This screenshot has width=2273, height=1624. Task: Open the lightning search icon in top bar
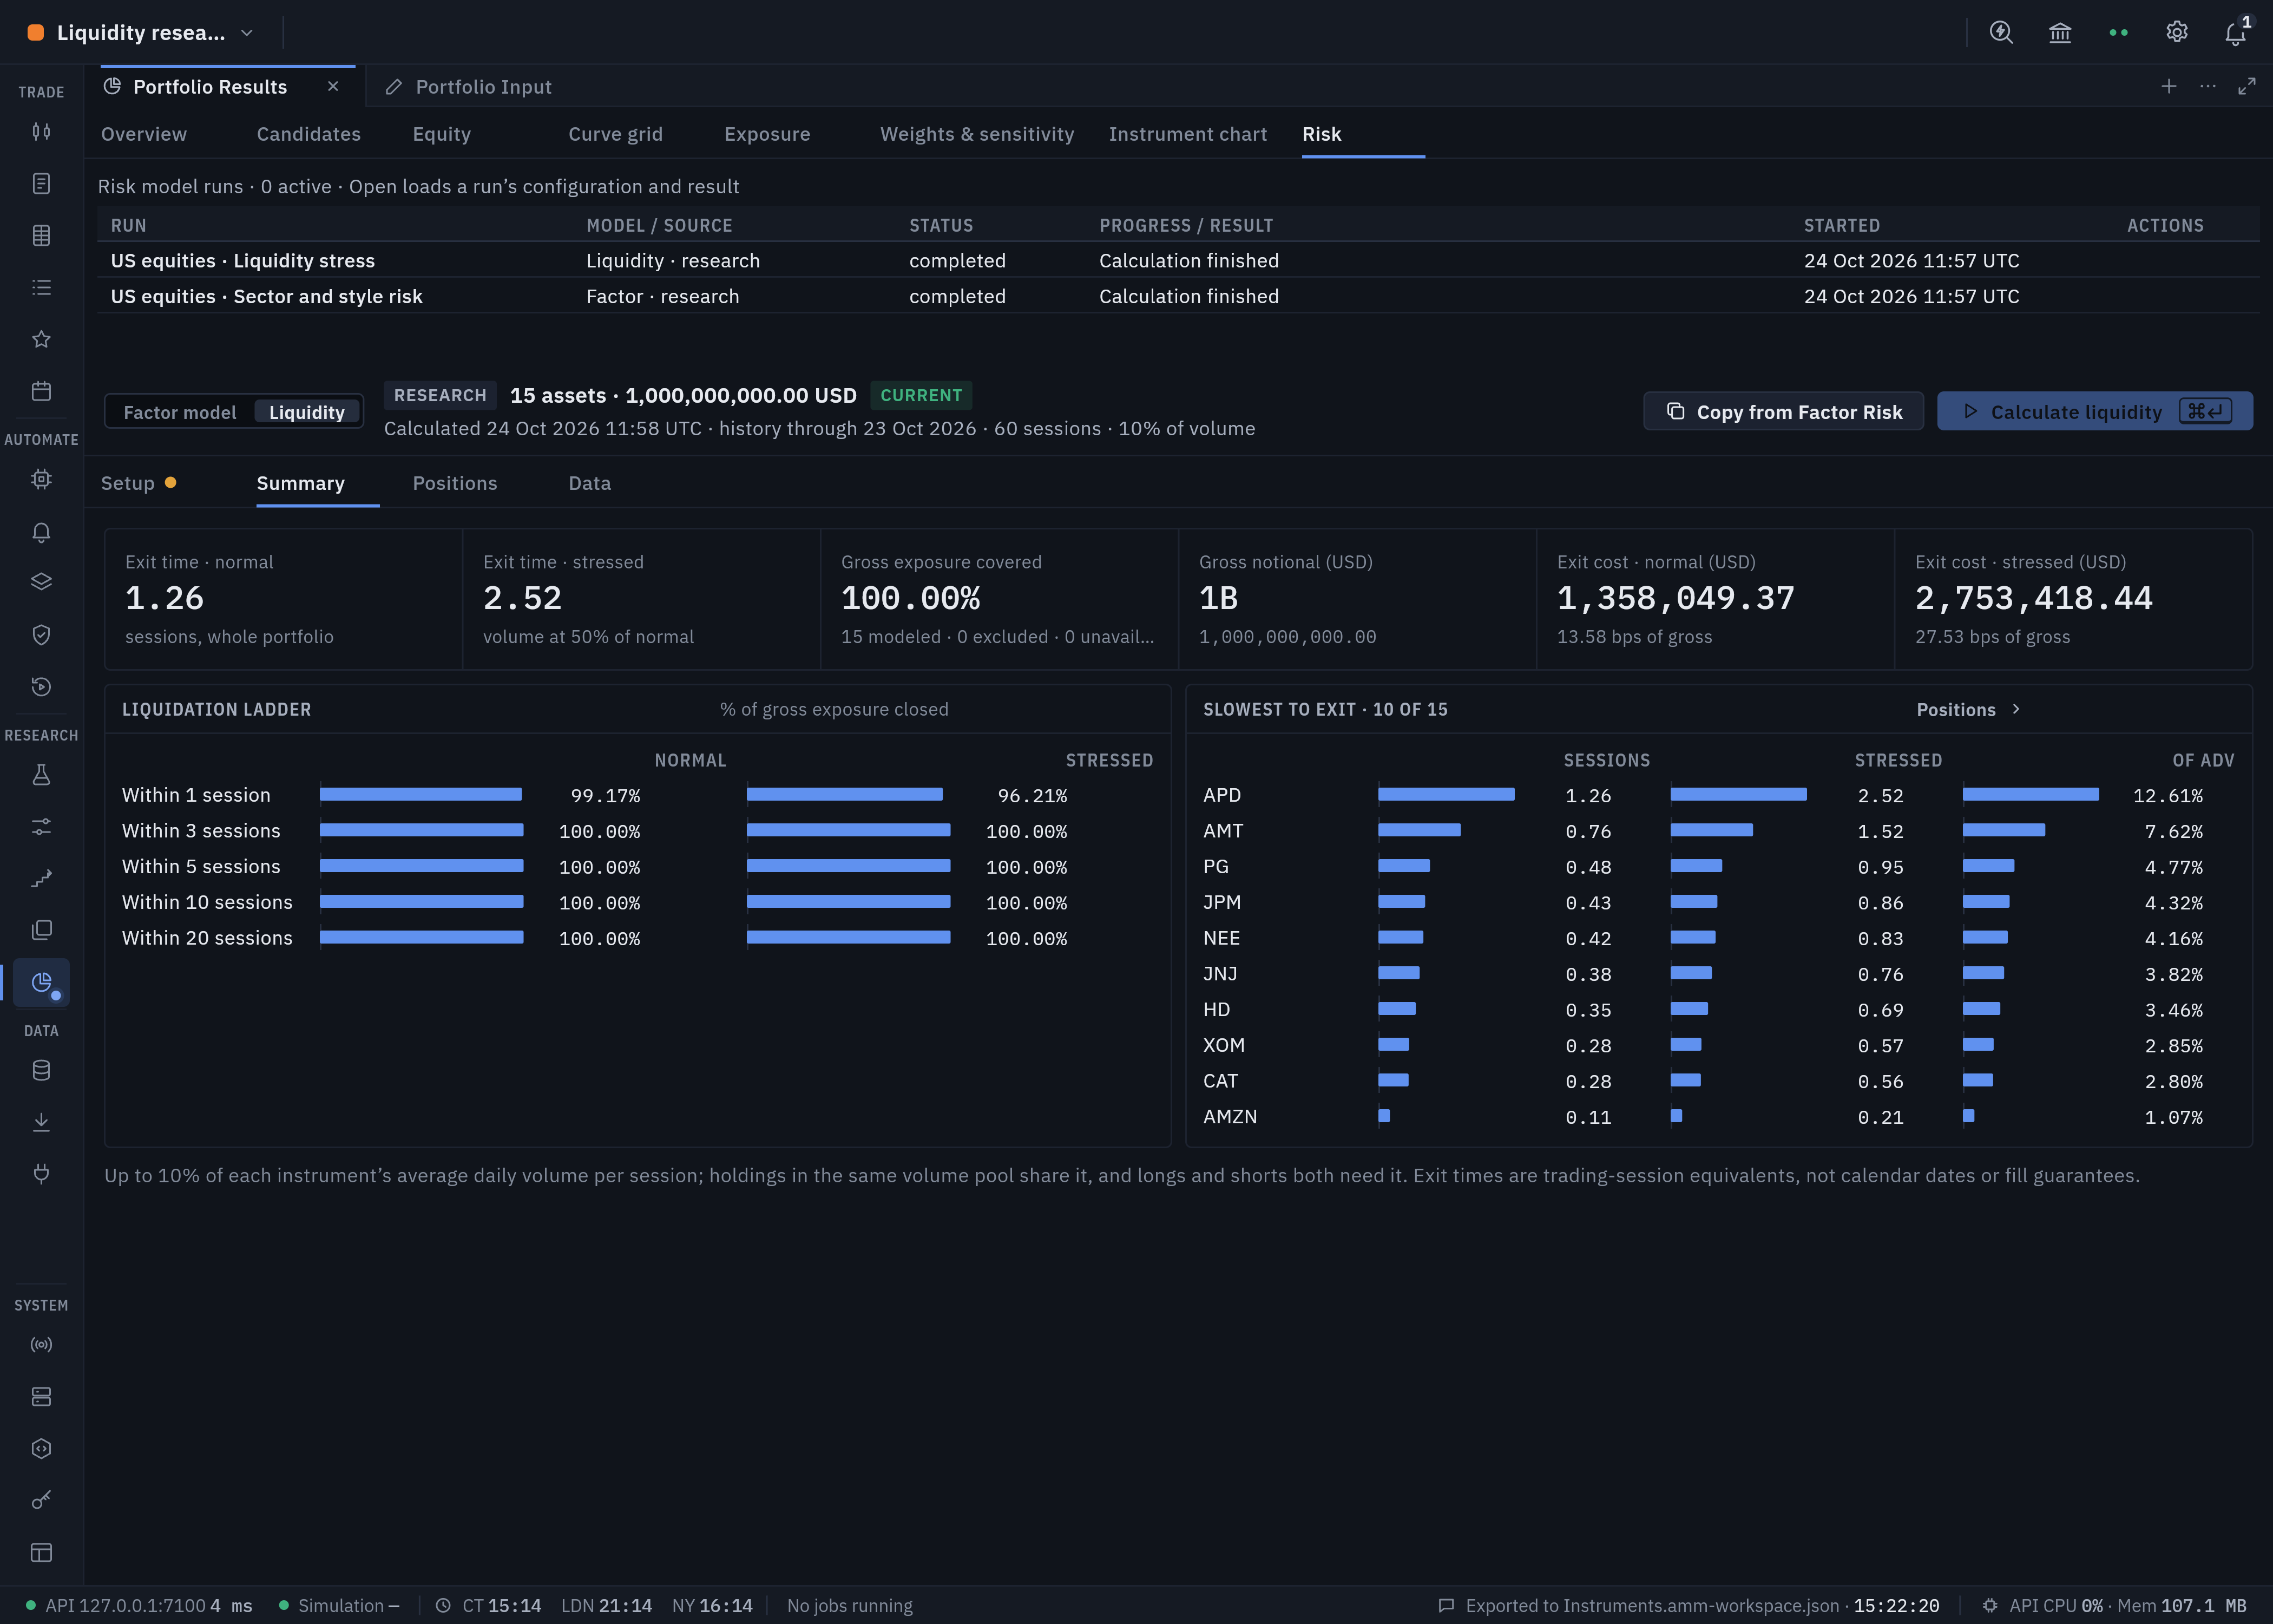[2001, 32]
